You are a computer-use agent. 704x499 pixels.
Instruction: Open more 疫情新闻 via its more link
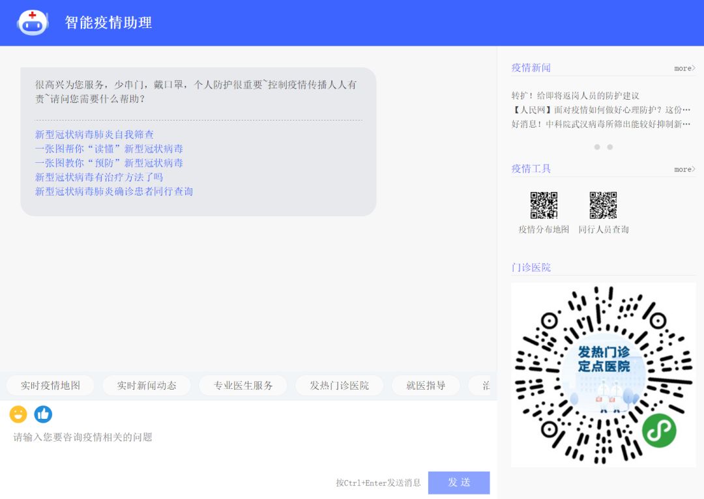684,68
